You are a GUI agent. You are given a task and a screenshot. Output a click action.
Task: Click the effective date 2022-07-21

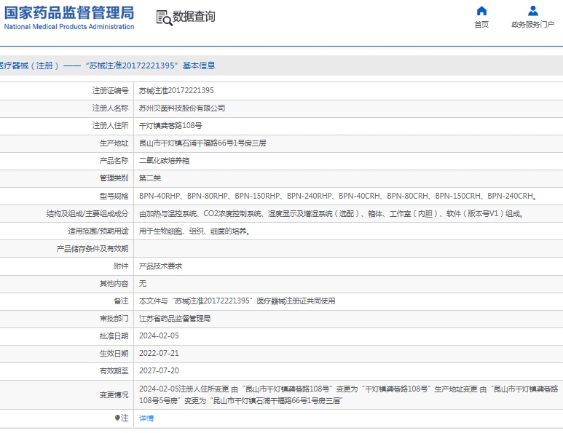tap(159, 354)
